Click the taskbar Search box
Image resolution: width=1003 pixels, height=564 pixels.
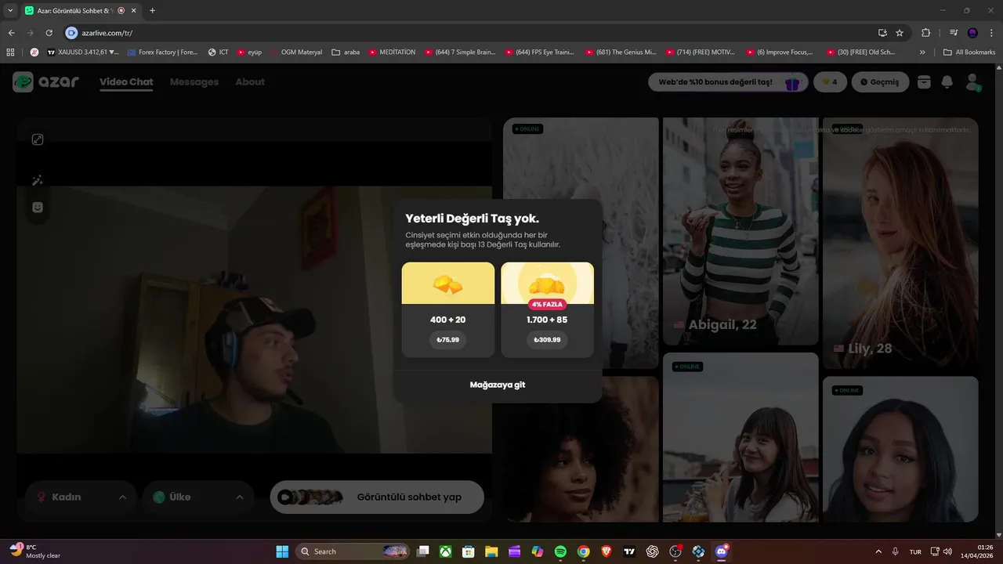[353, 551]
